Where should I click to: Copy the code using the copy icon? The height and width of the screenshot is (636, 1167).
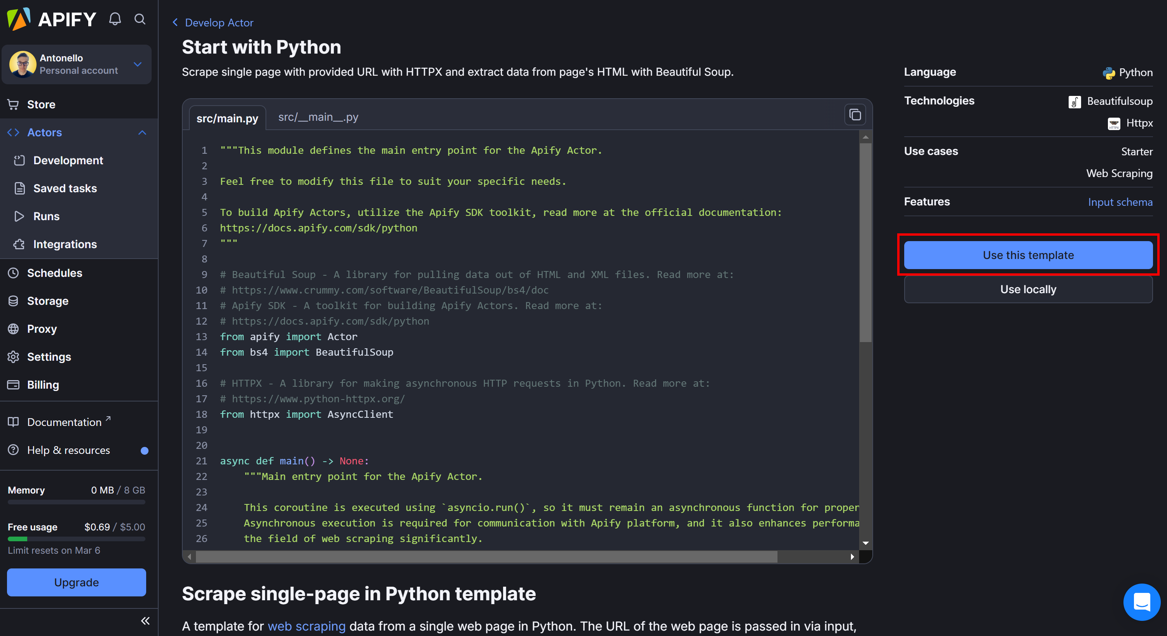tap(854, 115)
